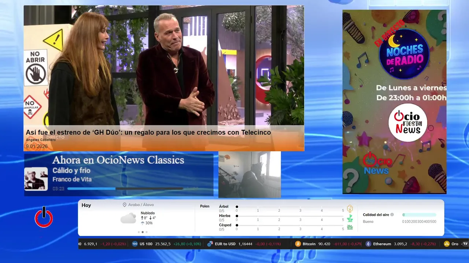Click the Bitcoin coin icon
The height and width of the screenshot is (263, 469).
298,244
